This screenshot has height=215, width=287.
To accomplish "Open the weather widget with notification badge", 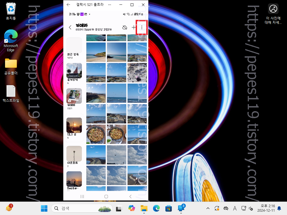I will 9,208.
